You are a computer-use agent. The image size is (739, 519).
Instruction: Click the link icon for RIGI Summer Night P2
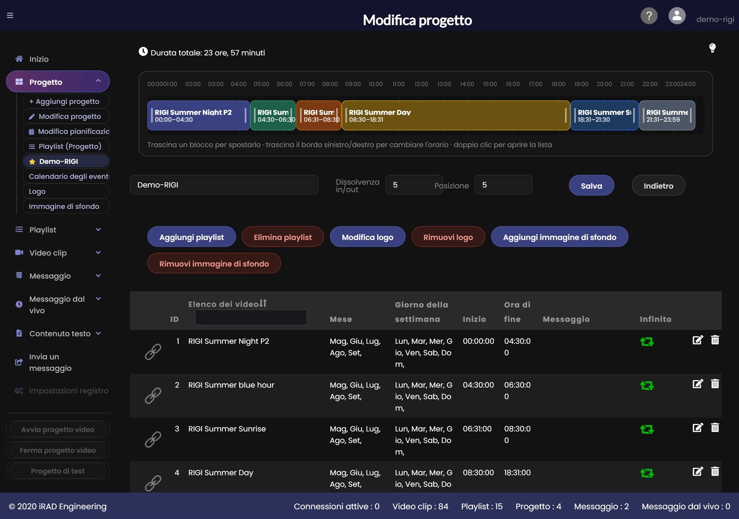point(153,352)
